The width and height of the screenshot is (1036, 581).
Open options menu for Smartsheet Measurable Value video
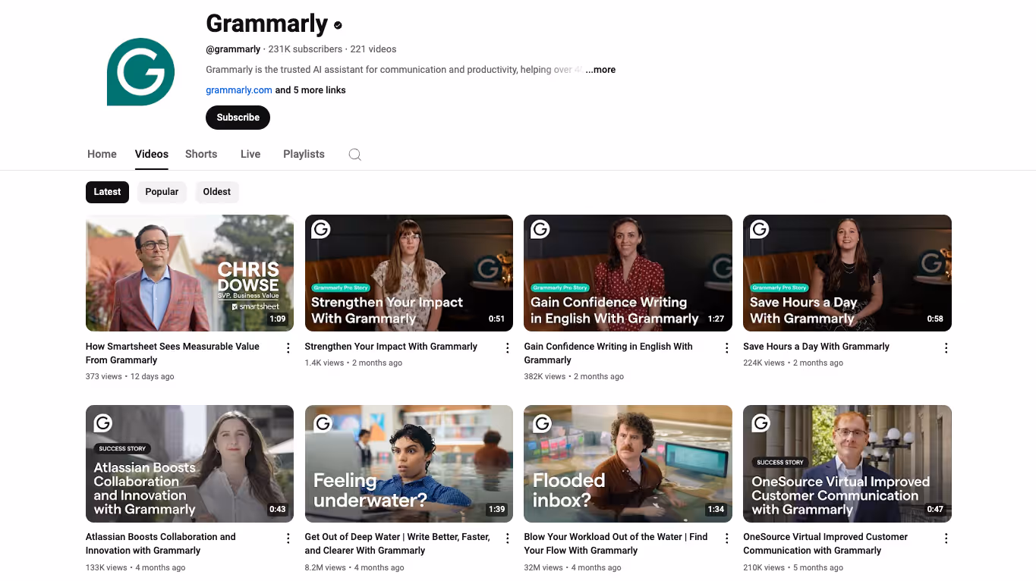[x=288, y=348]
